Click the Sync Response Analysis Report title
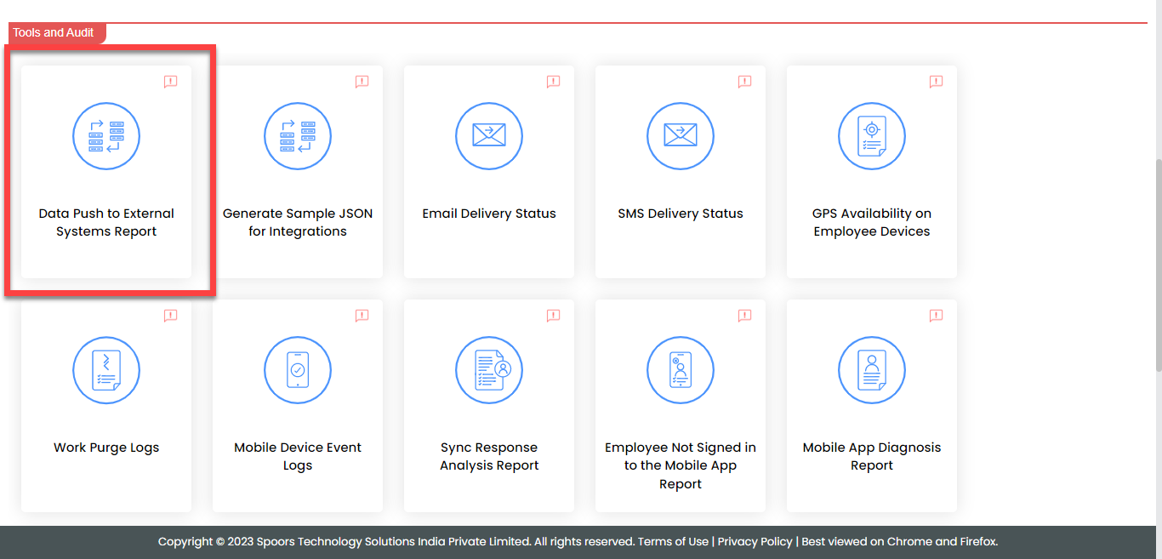 point(489,456)
